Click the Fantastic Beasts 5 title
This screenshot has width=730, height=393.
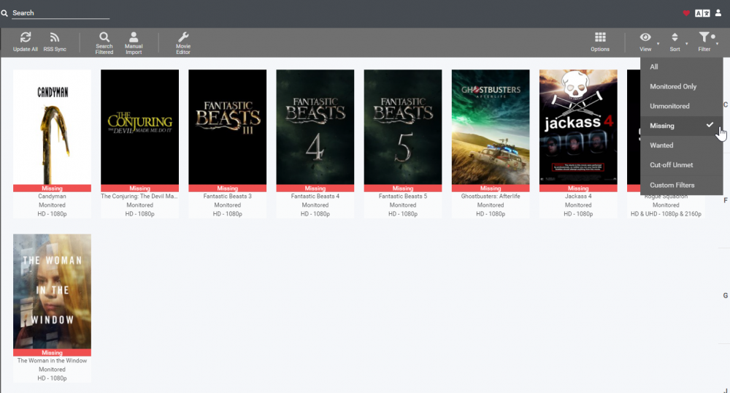(403, 196)
